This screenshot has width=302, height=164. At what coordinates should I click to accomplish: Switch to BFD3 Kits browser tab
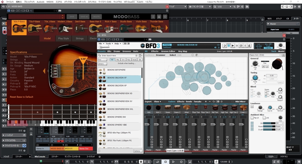tap(109, 51)
